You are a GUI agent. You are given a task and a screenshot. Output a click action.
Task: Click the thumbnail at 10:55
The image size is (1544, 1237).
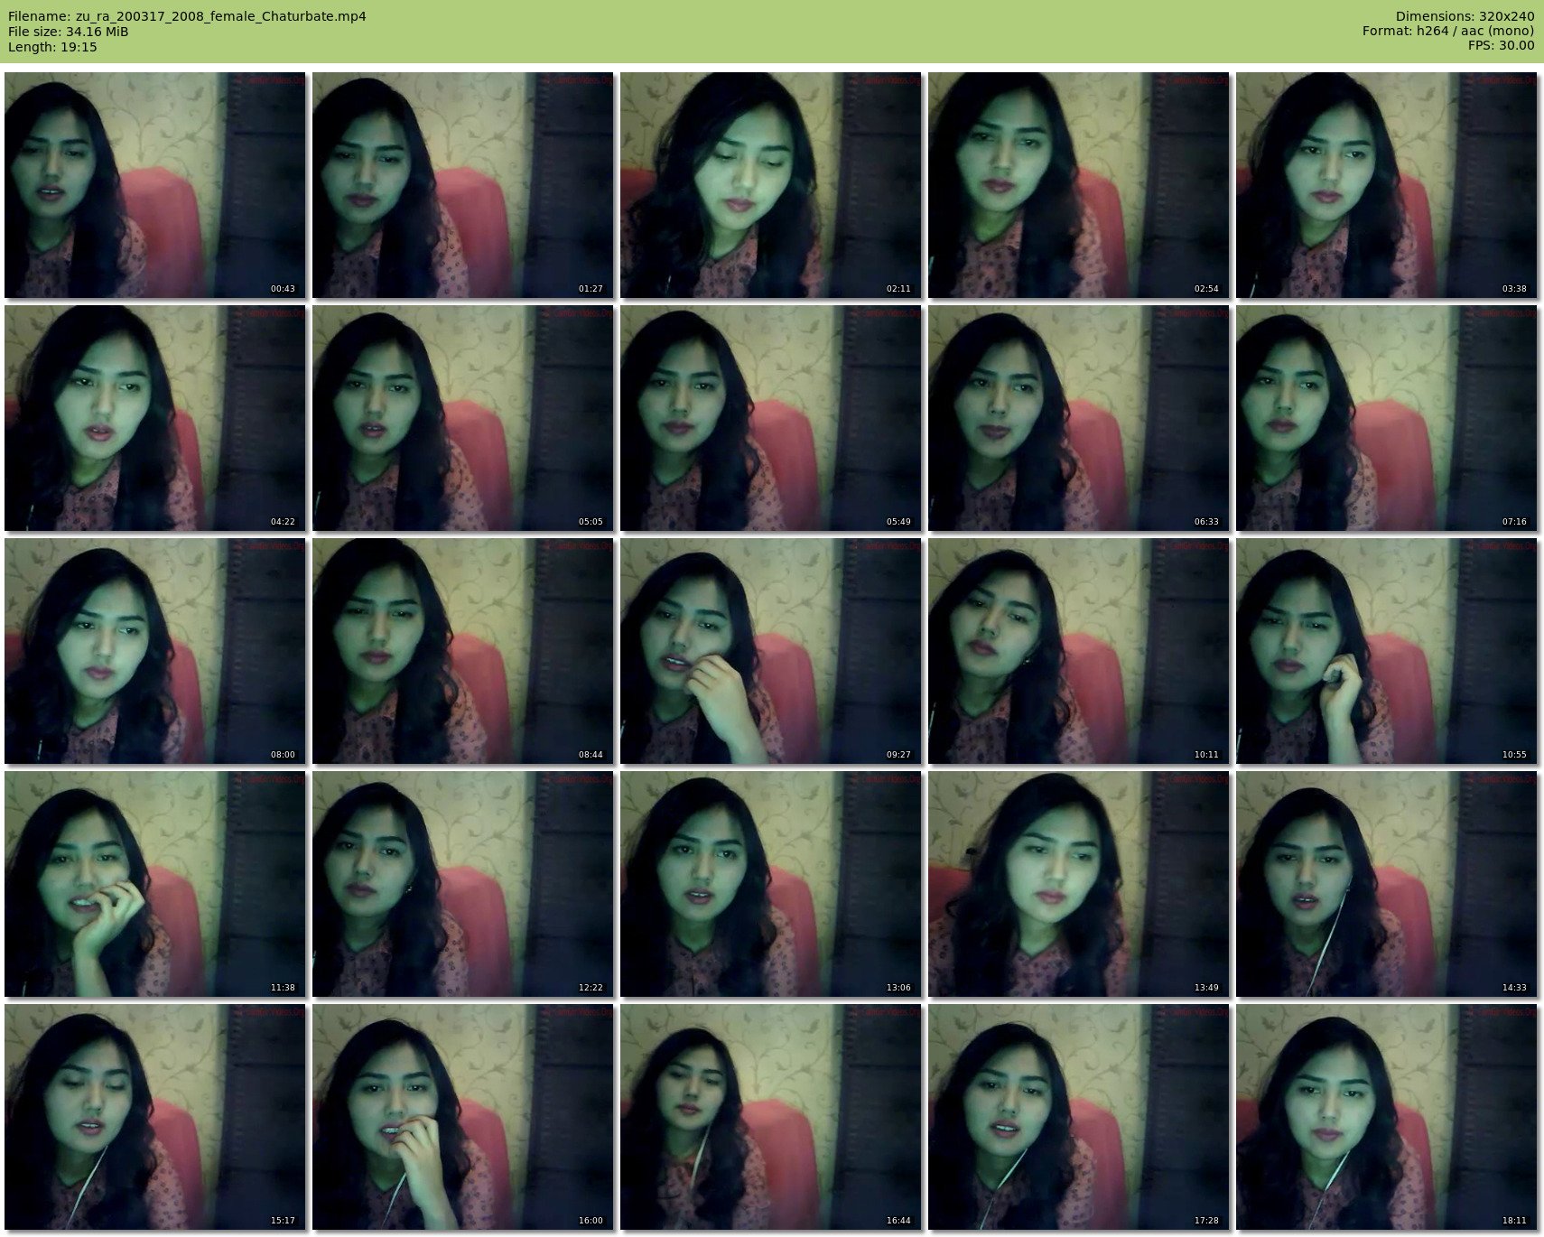1386,651
